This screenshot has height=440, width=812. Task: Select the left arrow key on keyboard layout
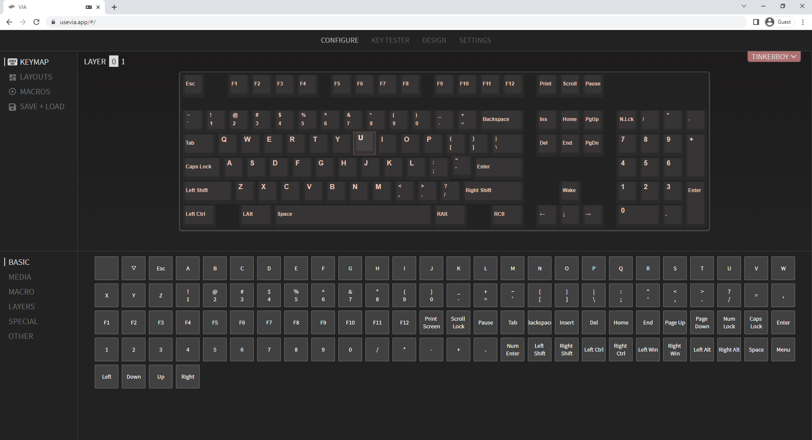point(547,215)
